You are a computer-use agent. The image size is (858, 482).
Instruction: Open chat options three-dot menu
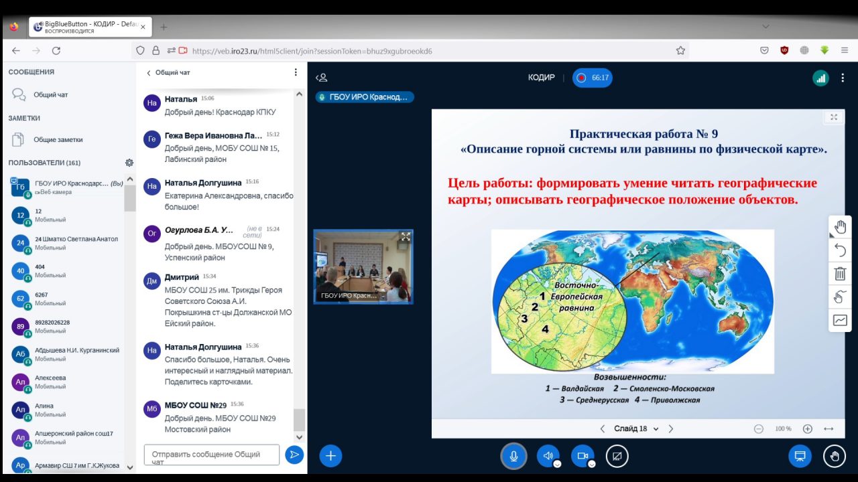tap(296, 72)
